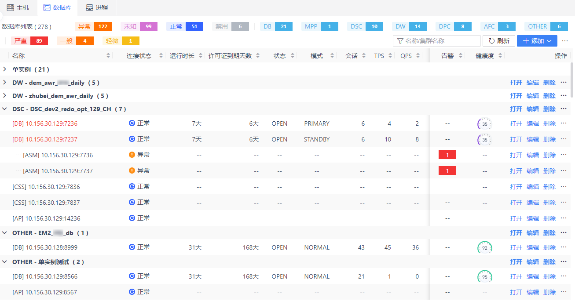Click alert badge for ASM 10.156.30.129:7737

447,170
